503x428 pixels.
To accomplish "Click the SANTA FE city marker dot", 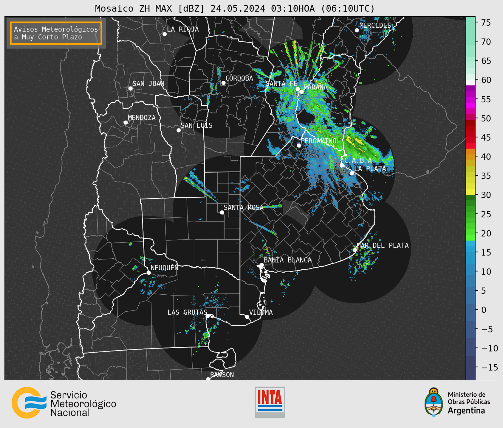I will pos(298,89).
